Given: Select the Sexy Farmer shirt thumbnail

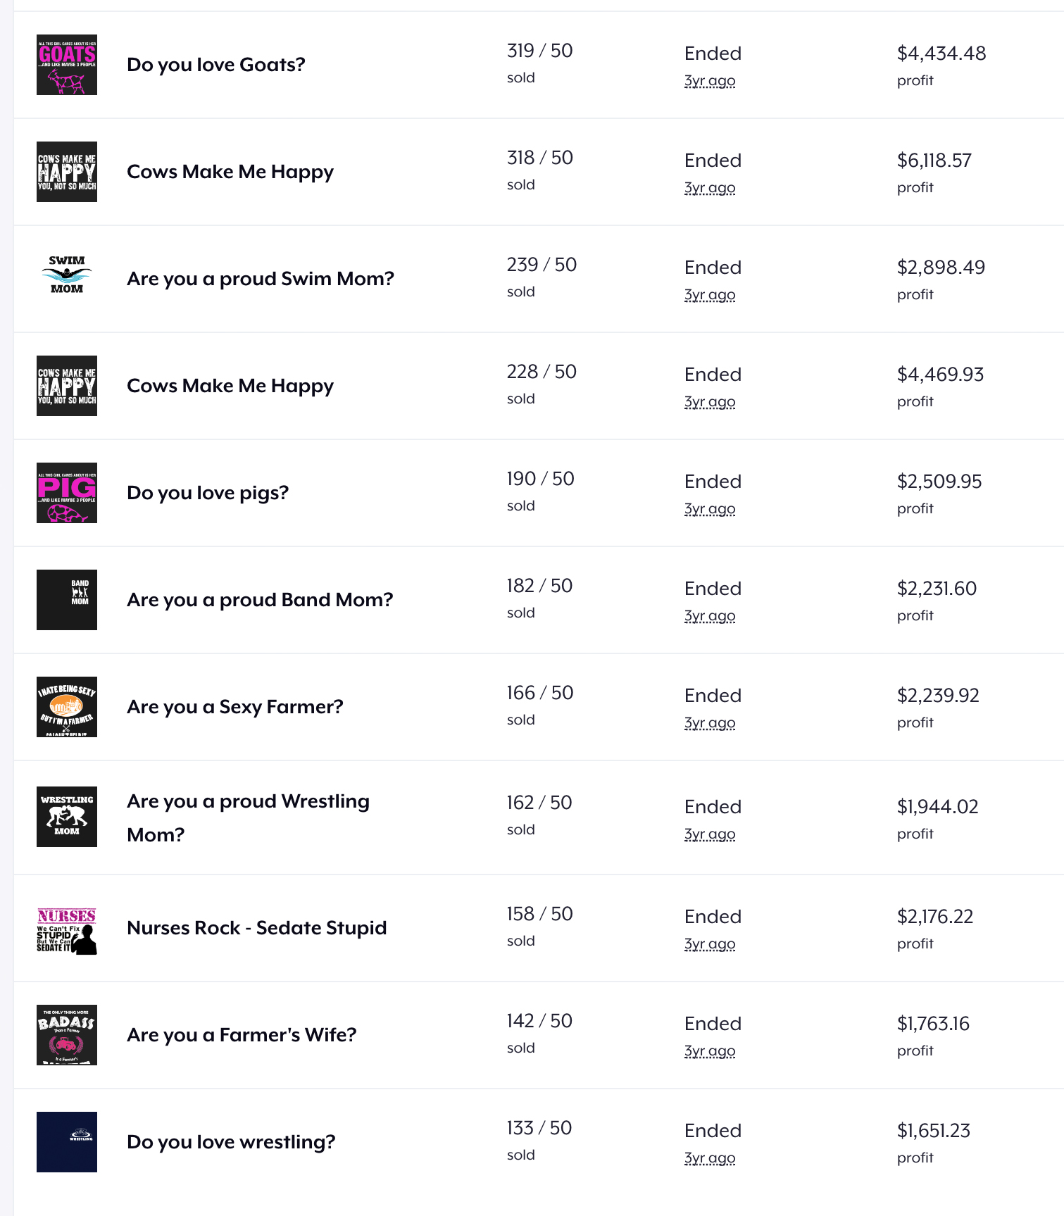Looking at the screenshot, I should pos(67,707).
